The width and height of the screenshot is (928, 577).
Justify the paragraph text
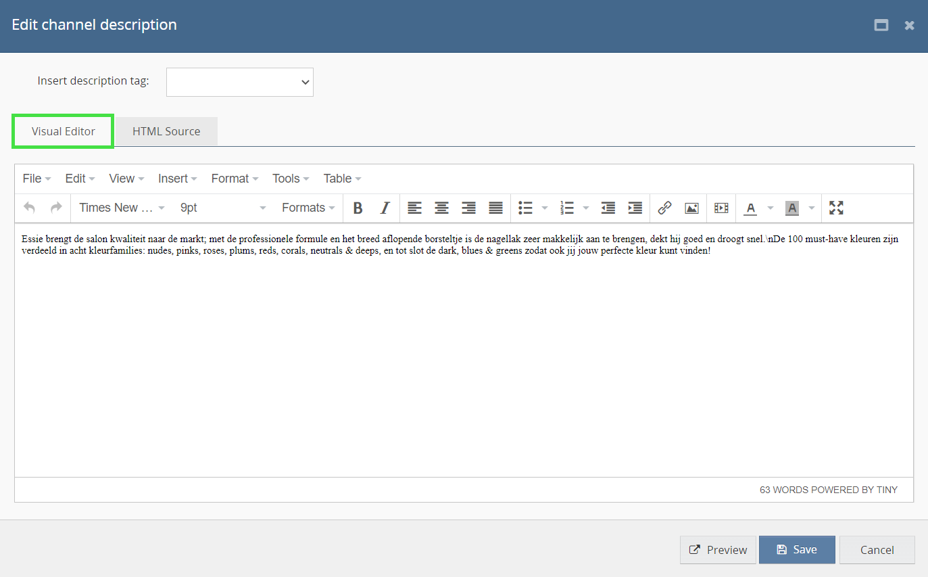click(x=495, y=208)
